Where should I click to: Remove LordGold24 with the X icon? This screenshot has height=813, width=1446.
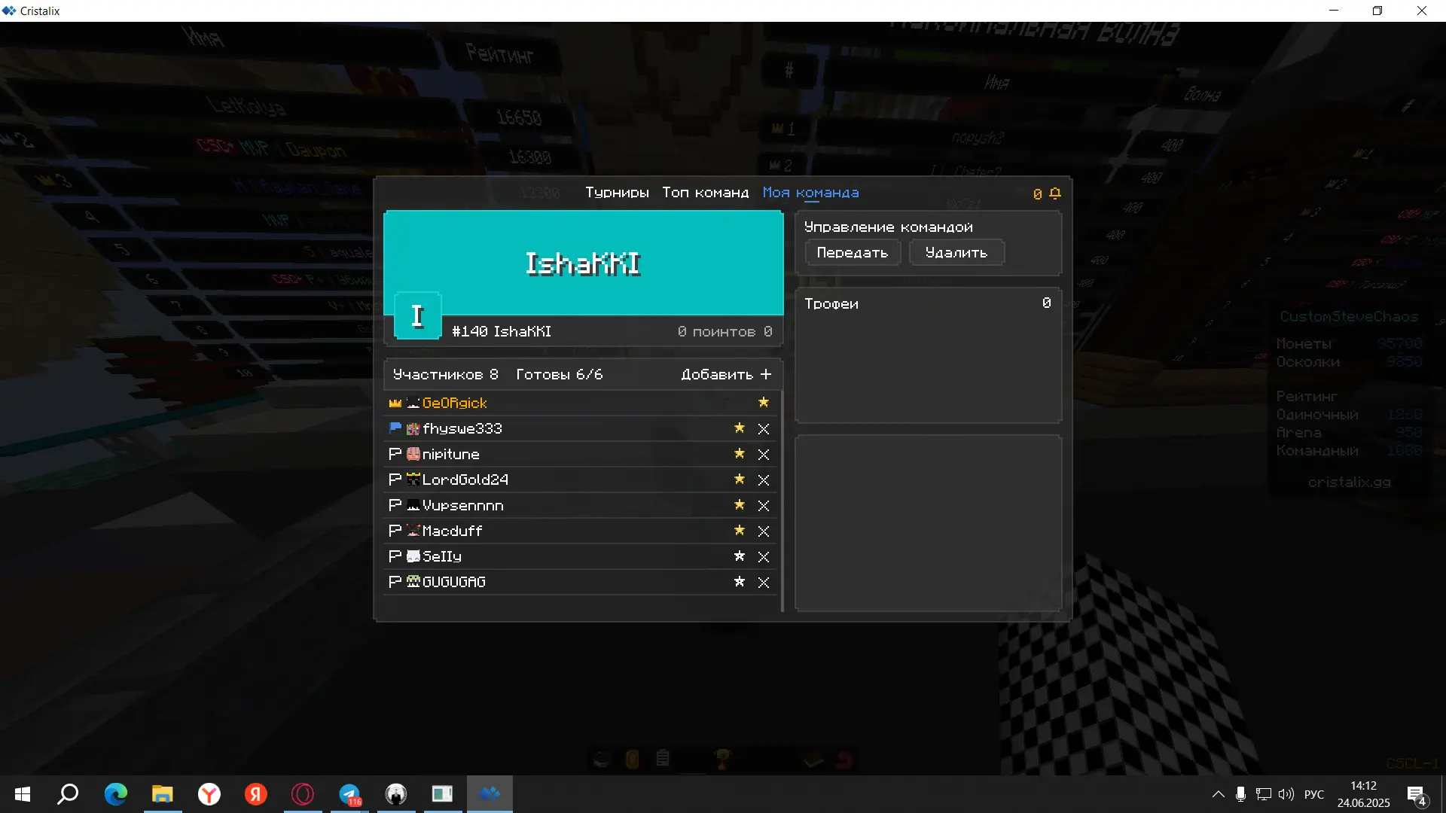(x=764, y=480)
